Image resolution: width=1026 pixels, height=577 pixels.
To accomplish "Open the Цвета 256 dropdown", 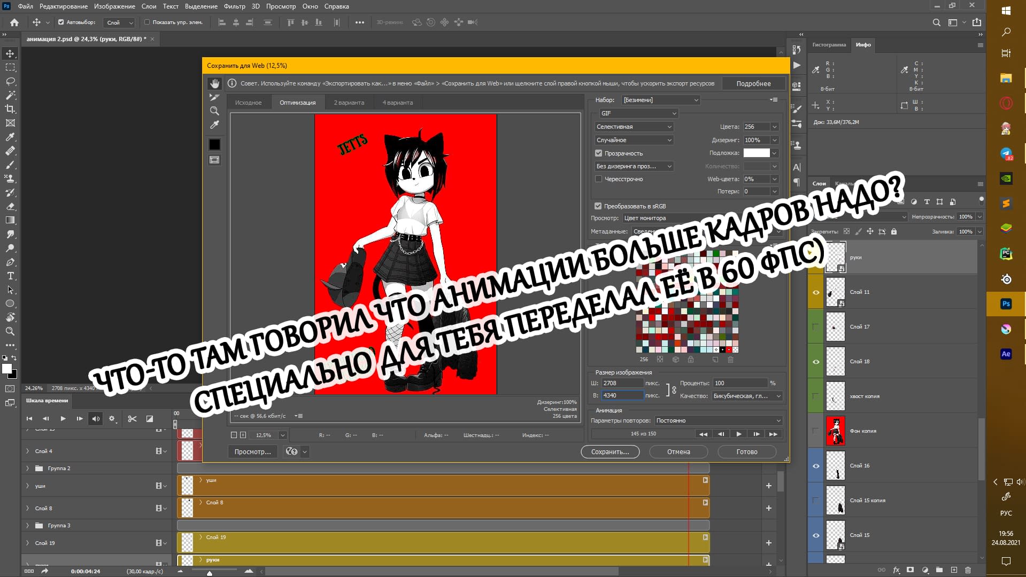I will 774,127.
